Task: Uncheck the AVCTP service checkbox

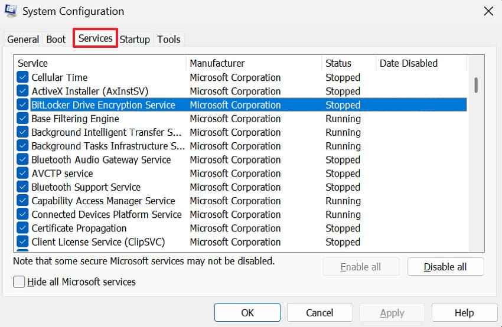Action: (x=22, y=173)
